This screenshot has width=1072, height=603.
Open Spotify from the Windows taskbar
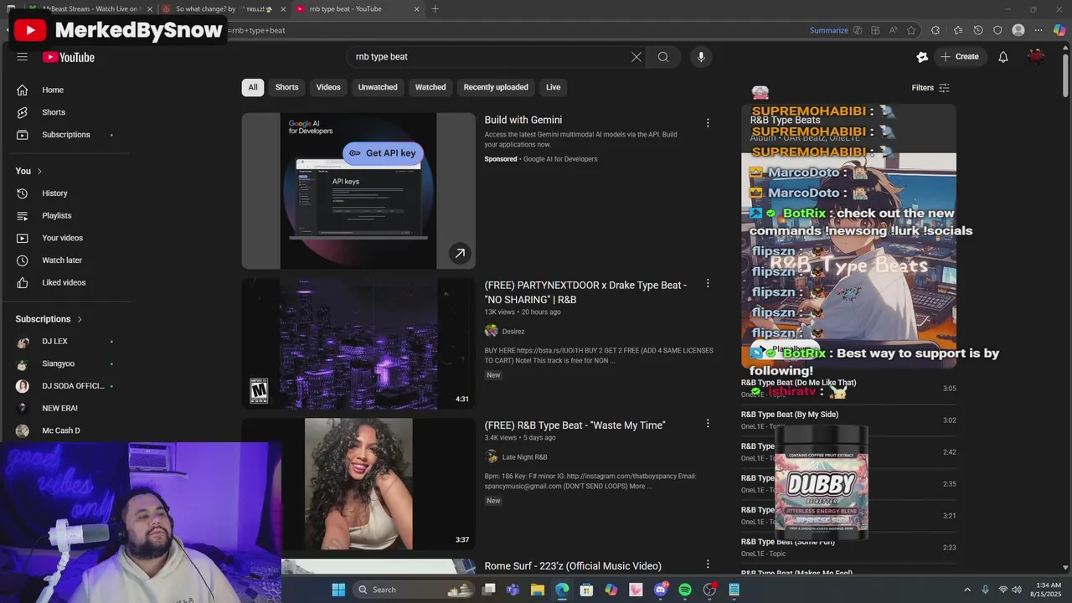685,590
